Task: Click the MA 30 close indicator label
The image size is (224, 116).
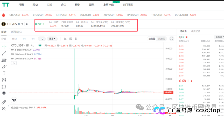Action: pyautogui.click(x=22, y=59)
